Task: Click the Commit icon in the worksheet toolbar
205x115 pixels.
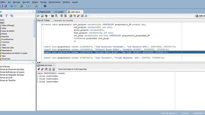Action: pos(61,16)
